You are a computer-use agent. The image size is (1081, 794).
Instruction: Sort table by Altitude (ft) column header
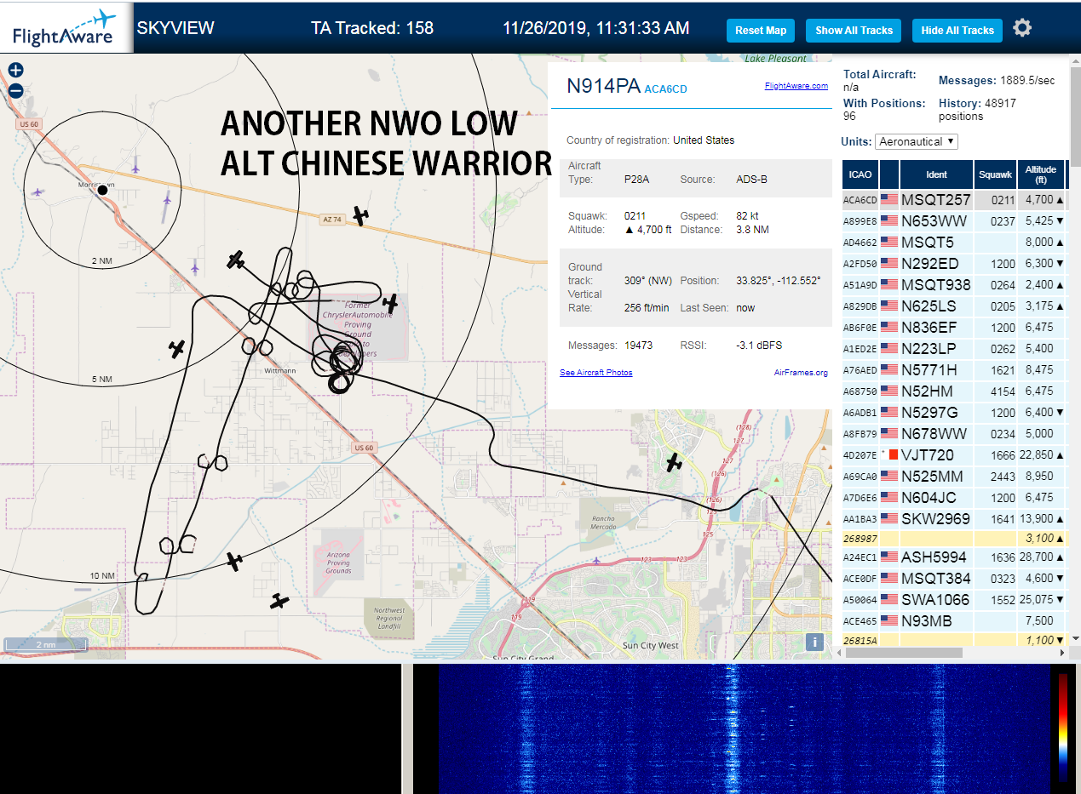pyautogui.click(x=1041, y=174)
